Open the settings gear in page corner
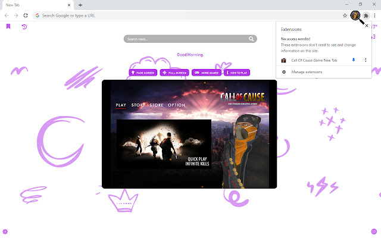Image resolution: width=381 pixels, height=238 pixels. coord(5,231)
